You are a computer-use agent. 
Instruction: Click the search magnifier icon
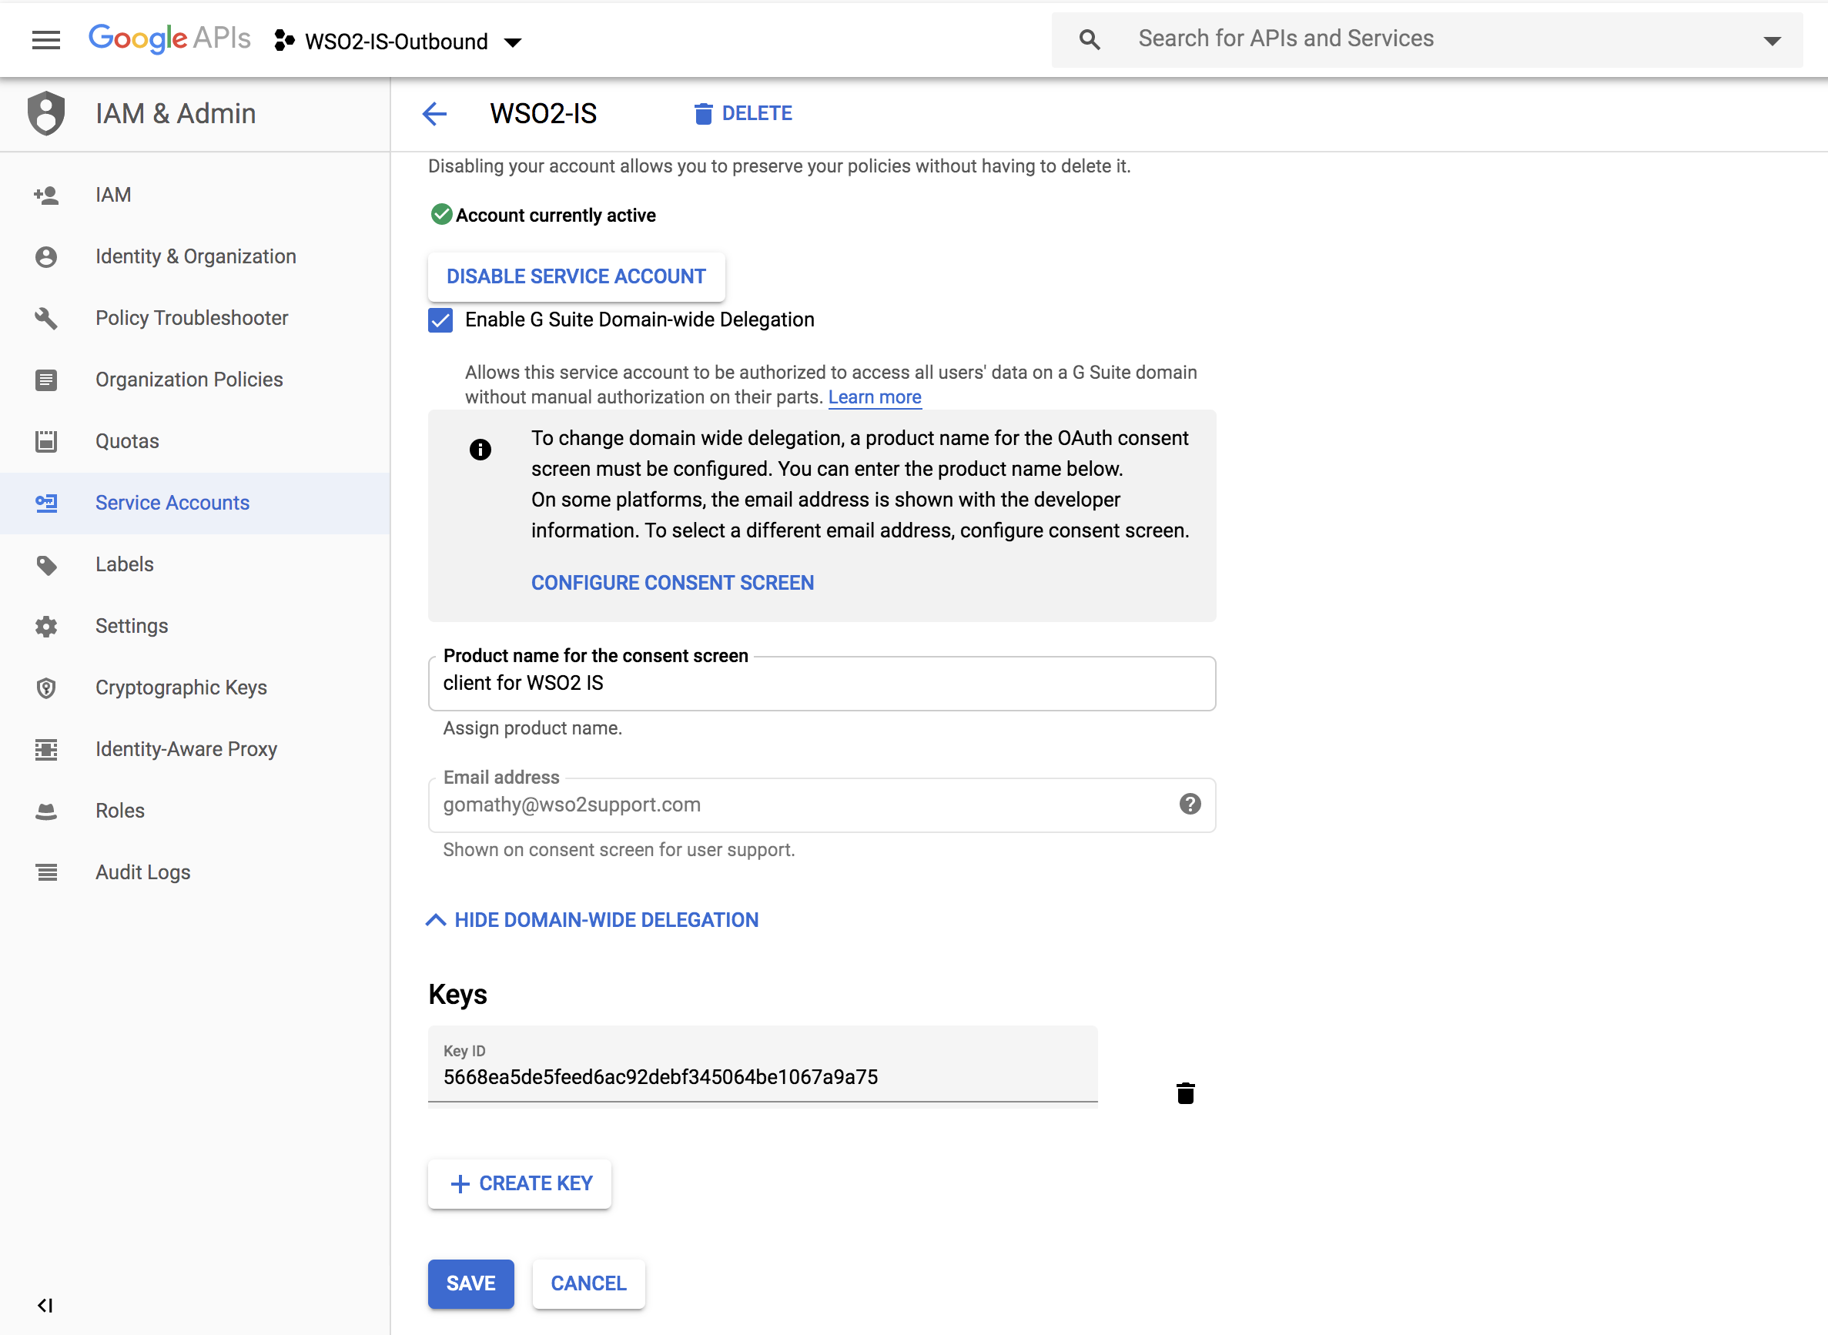pos(1089,38)
